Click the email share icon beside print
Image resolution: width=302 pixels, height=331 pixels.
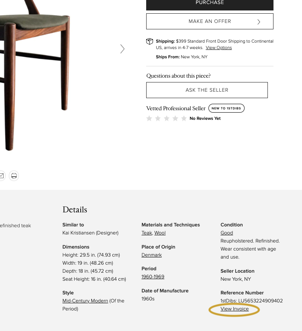click(2, 176)
